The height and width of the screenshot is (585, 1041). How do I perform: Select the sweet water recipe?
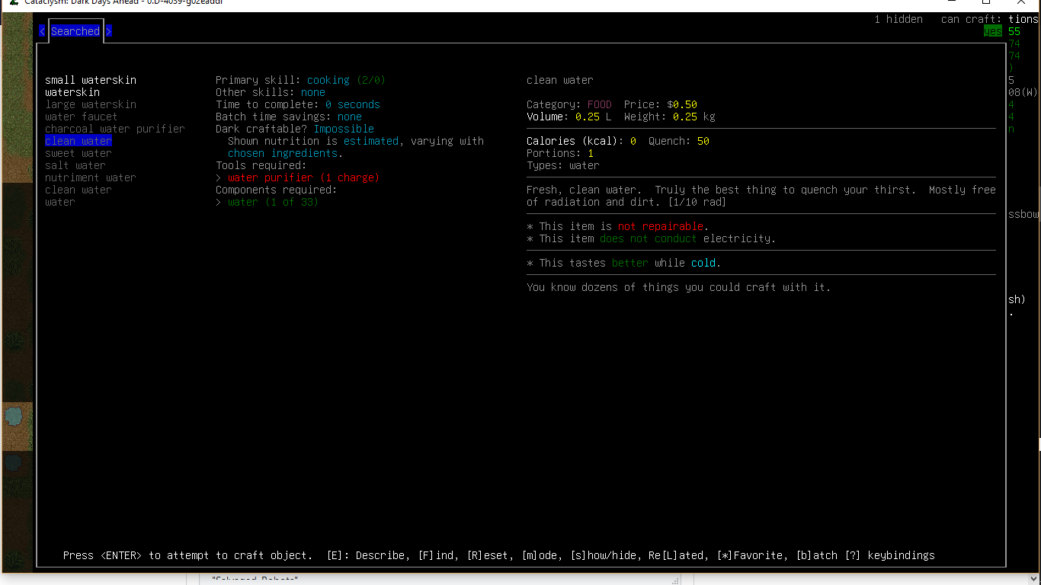[x=78, y=153]
